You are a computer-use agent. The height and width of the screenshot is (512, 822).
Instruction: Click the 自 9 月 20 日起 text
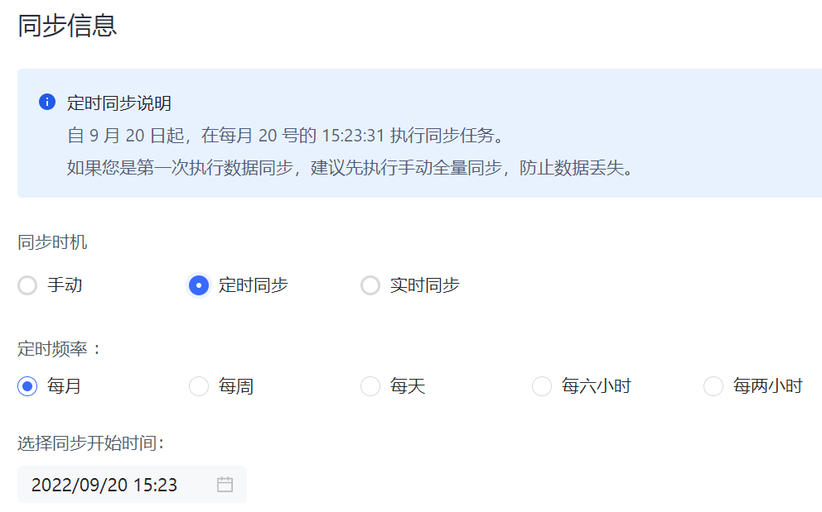(121, 136)
